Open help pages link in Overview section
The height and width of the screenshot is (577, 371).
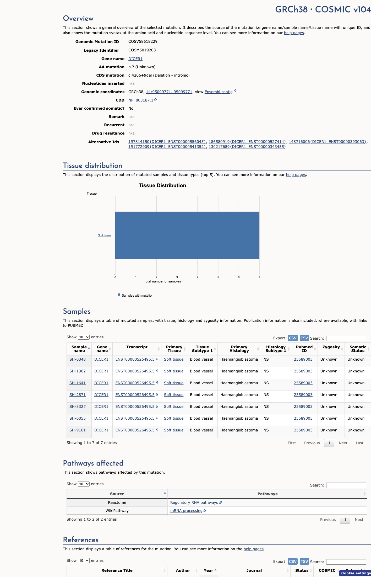[x=294, y=33]
